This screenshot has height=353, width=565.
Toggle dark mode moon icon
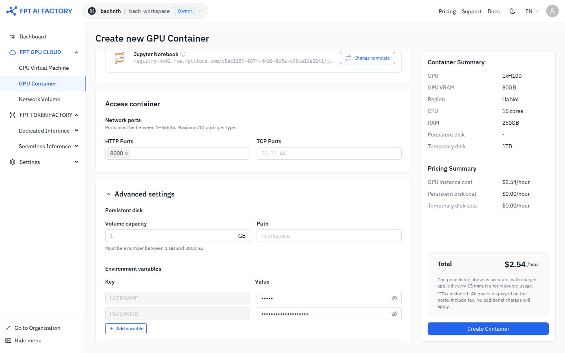(x=512, y=11)
